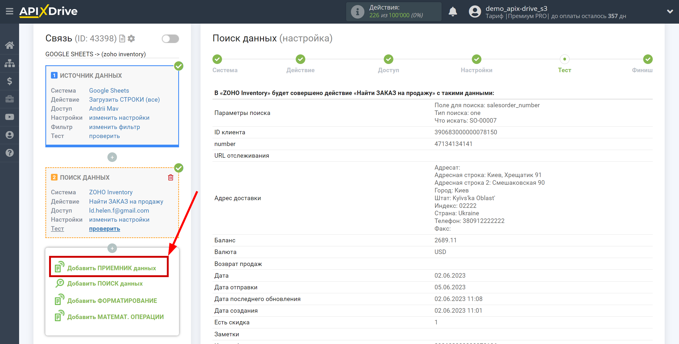Delete the data search block
This screenshot has height=344, width=679.
(x=171, y=177)
